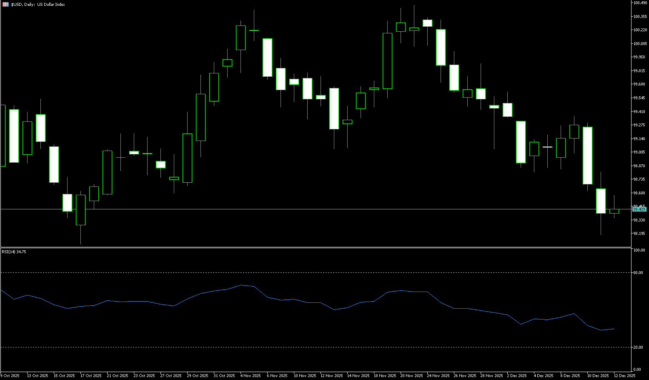Click the "$USD, Daily: US Dollar Index" title
The width and height of the screenshot is (649, 380).
pos(38,5)
